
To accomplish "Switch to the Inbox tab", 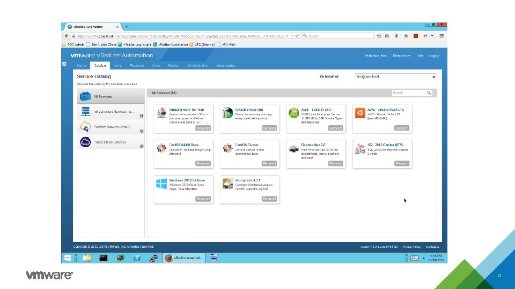I will tap(156, 65).
